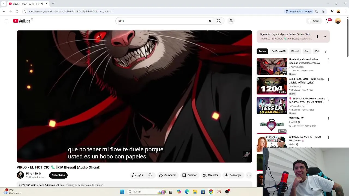This screenshot has width=349, height=196.
Task: Open options for 20 MUJERES VS 1 ARTISTA
Action: click(x=328, y=137)
